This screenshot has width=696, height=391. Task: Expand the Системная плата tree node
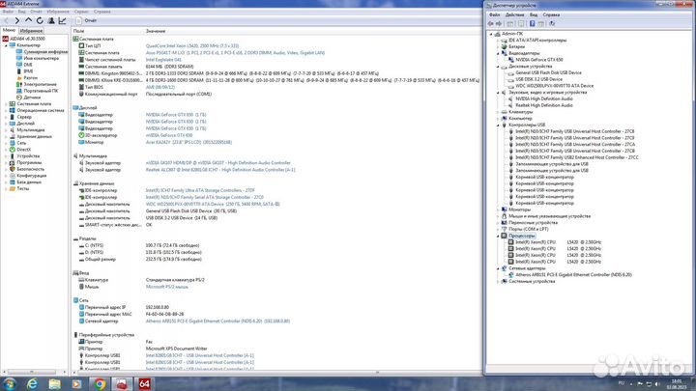[x=6, y=103]
